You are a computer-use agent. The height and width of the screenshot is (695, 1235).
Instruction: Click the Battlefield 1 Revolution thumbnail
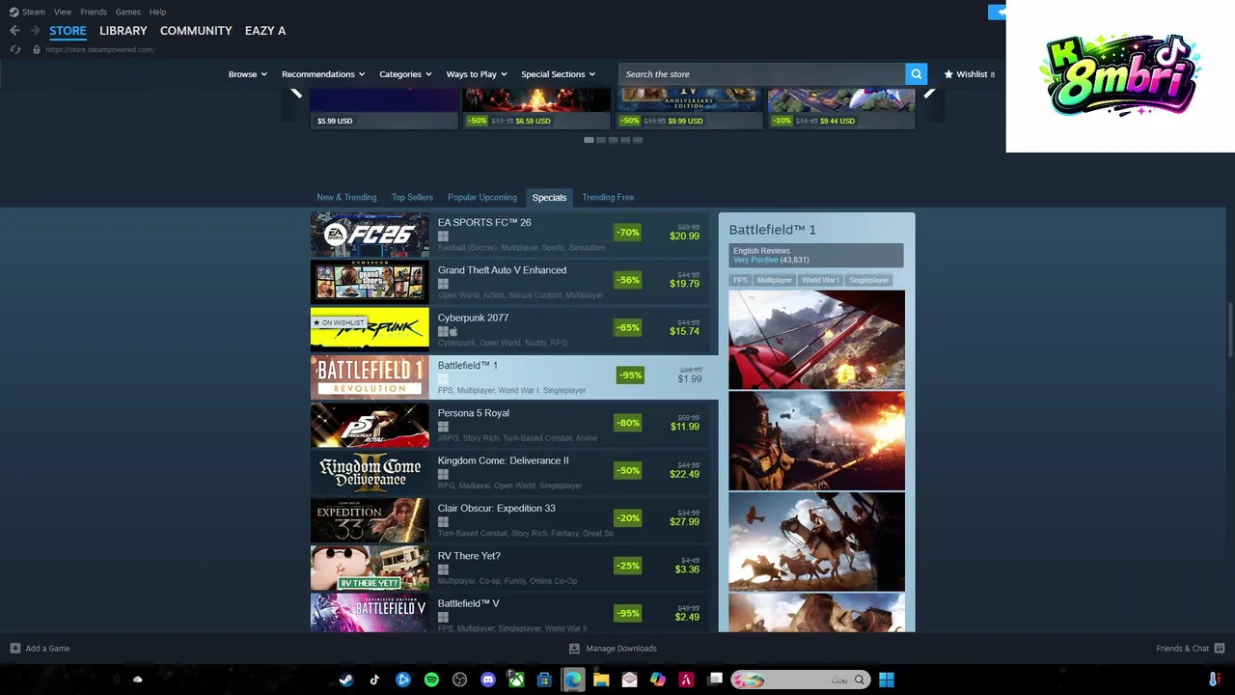point(370,377)
